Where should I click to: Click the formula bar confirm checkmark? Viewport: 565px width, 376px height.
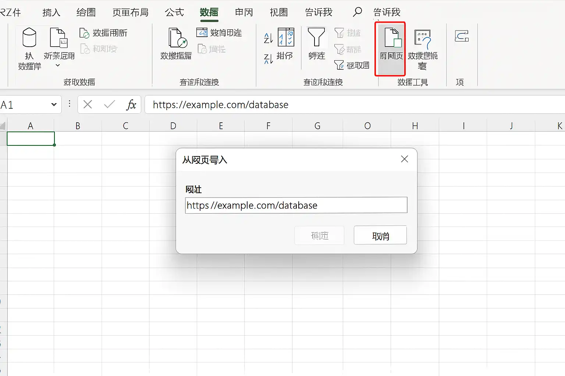(110, 105)
